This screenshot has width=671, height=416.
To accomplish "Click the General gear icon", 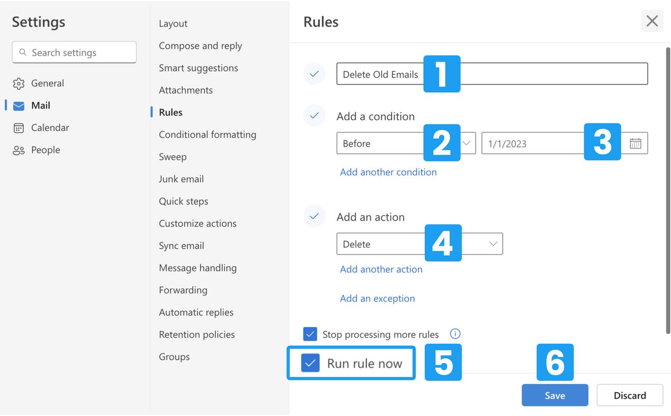I will (19, 84).
